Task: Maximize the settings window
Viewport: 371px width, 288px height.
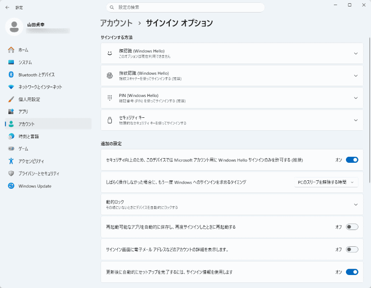Action: tap(350, 5)
